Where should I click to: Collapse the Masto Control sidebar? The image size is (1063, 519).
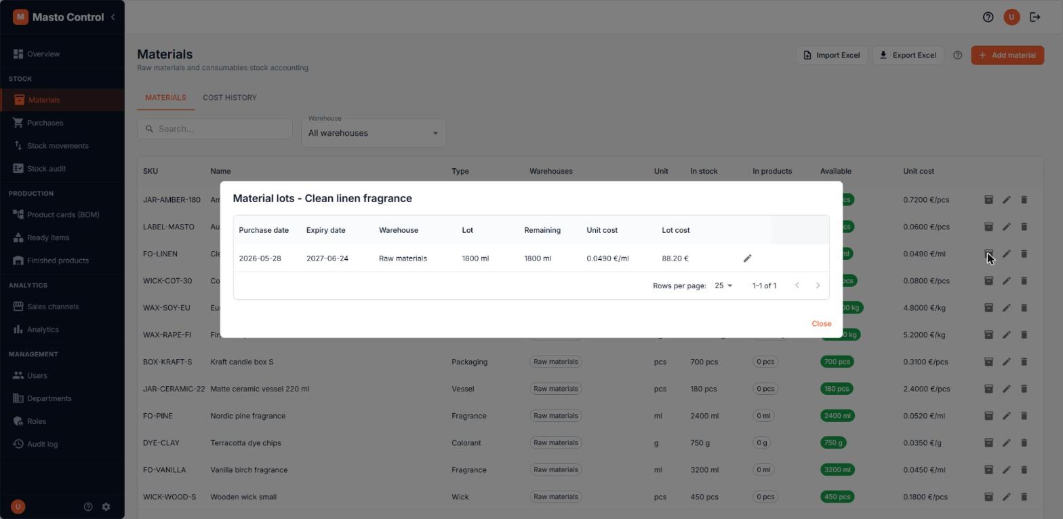coord(113,17)
